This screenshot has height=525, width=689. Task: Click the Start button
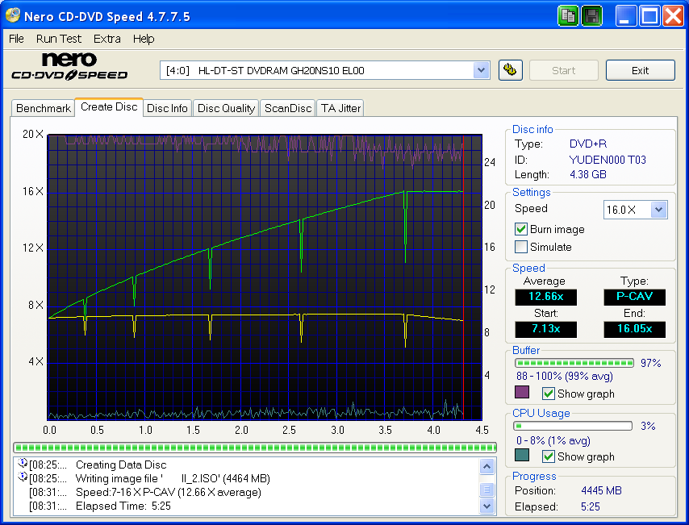(x=563, y=70)
